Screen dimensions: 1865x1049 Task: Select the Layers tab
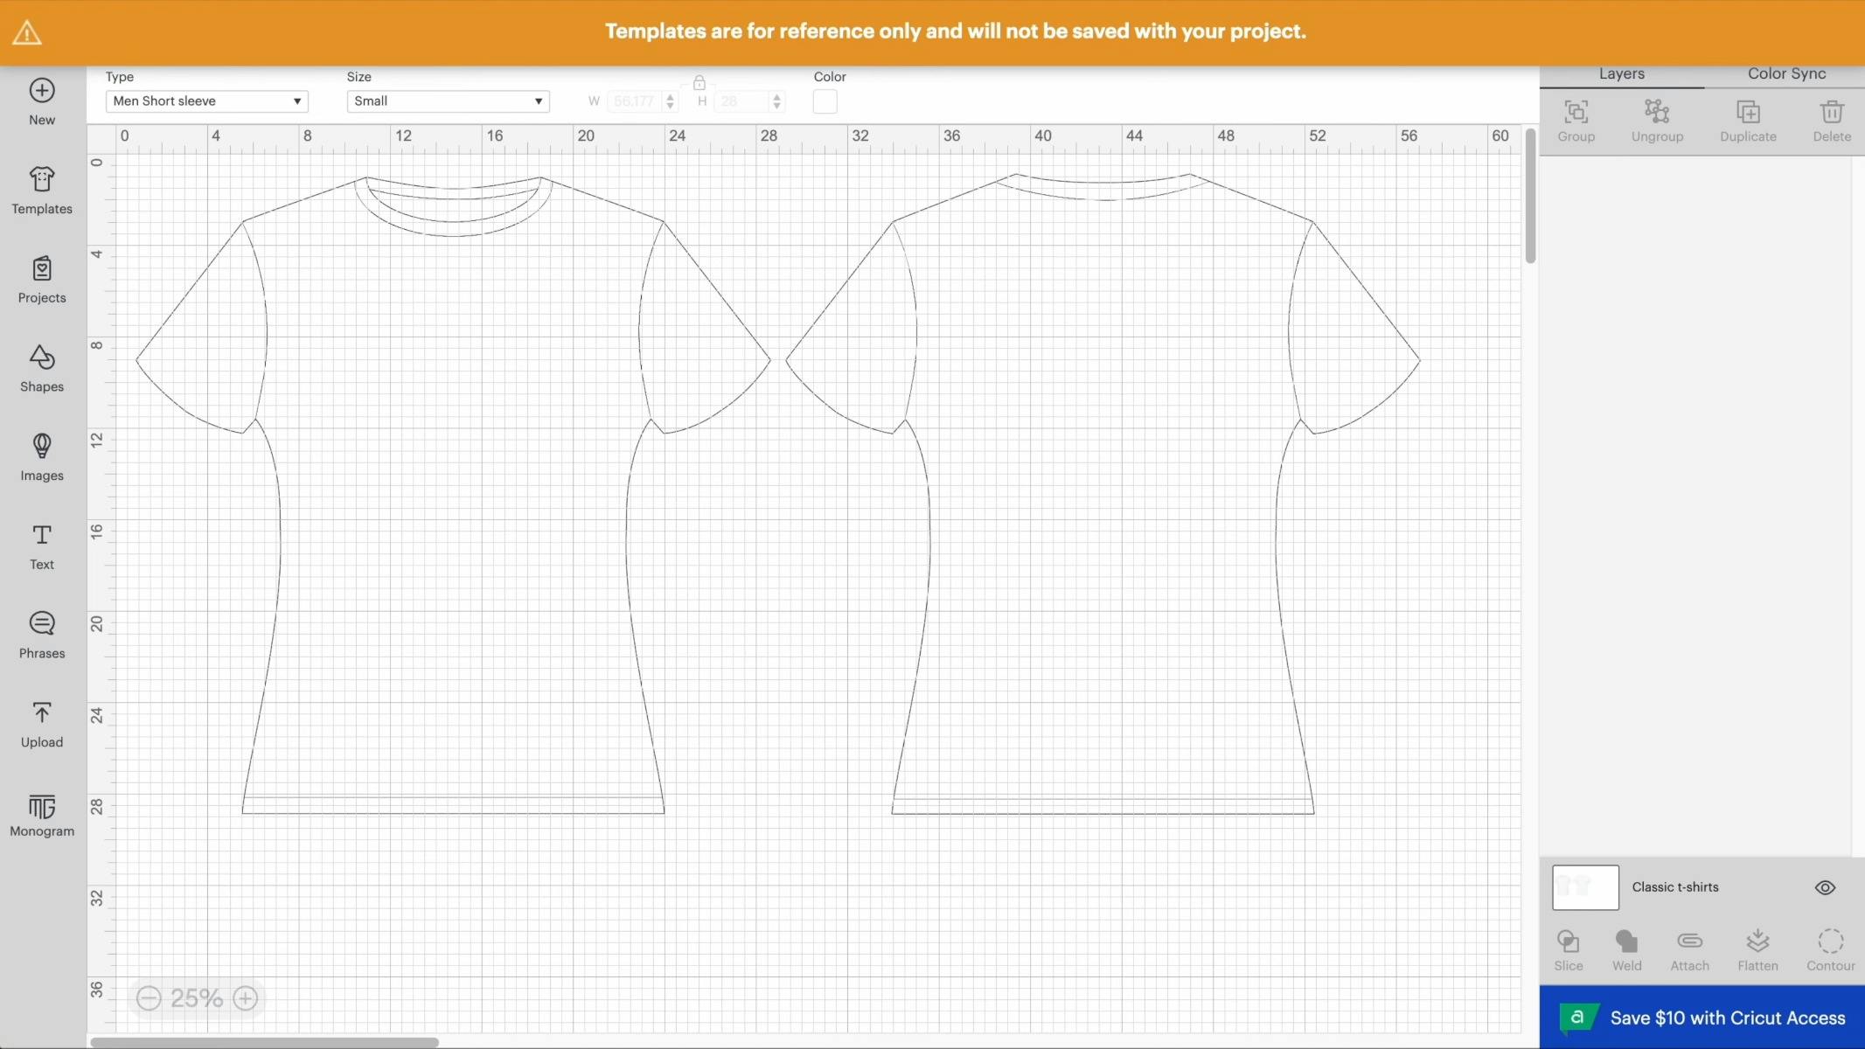coord(1620,73)
